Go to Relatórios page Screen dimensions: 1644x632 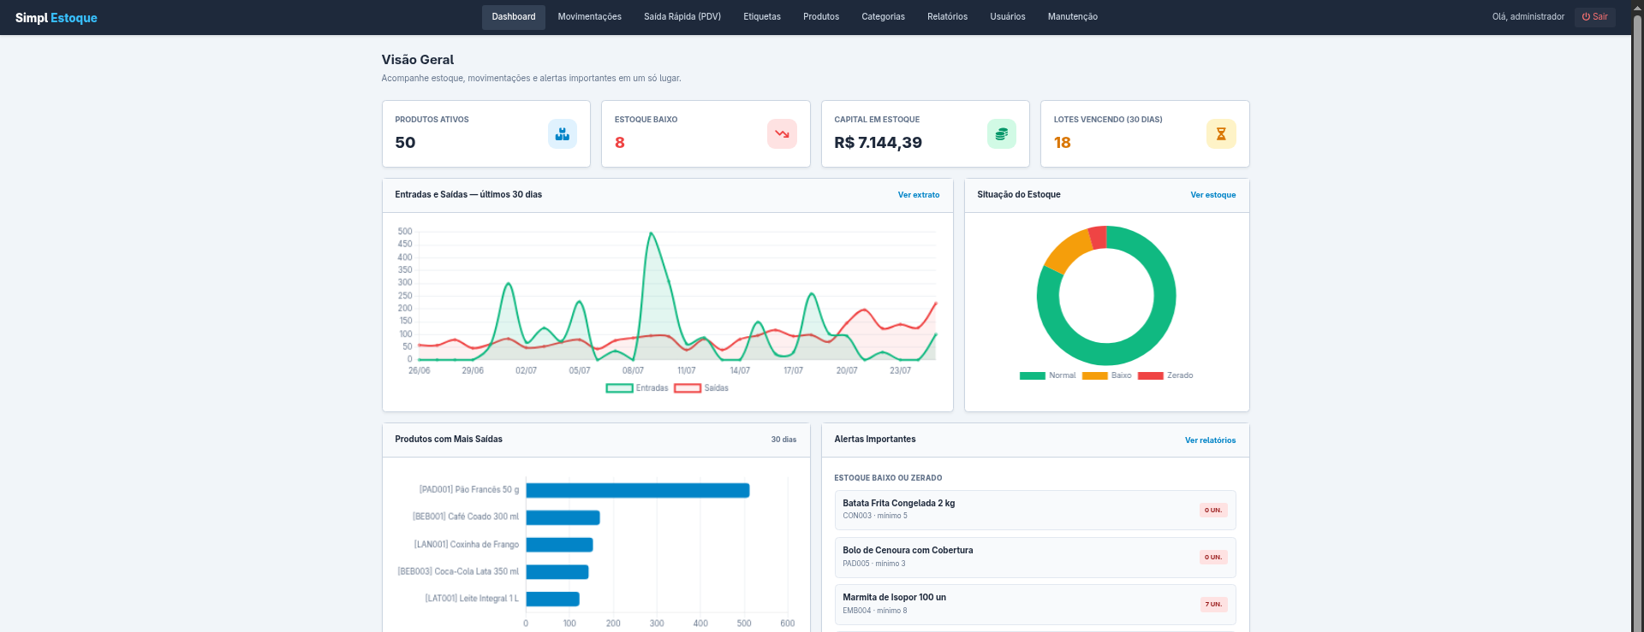point(948,17)
